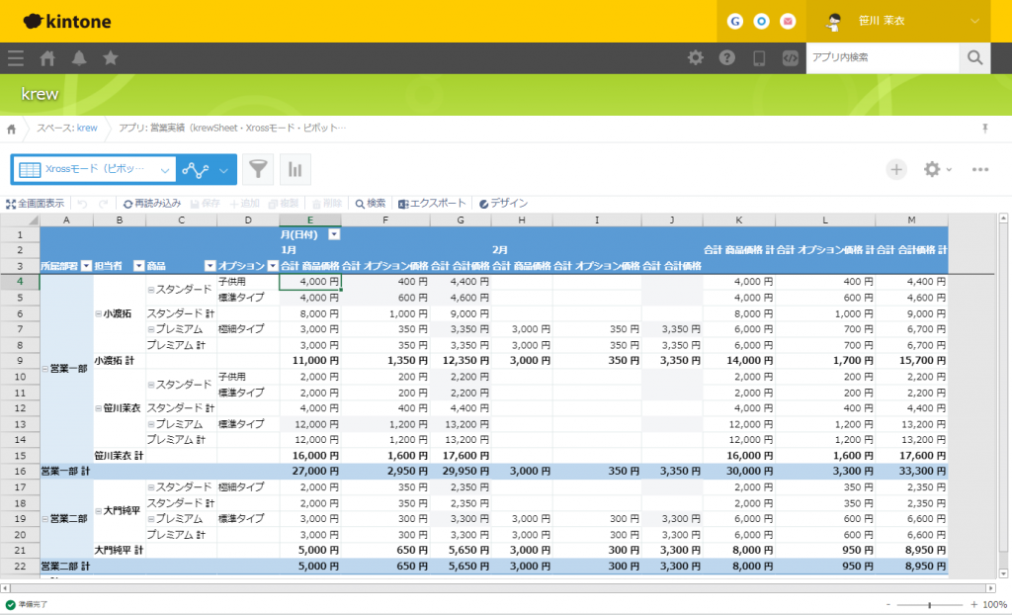The width and height of the screenshot is (1012, 615).
Task: Open the blue circle shortcut icon
Action: (762, 22)
